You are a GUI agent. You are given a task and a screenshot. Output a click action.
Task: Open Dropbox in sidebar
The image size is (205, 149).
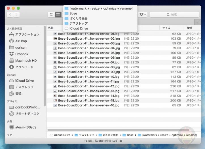coord(19,54)
